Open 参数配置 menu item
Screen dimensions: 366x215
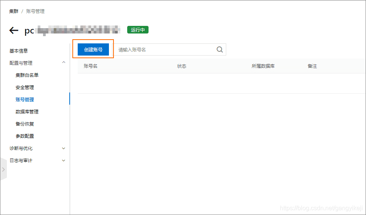(25, 136)
